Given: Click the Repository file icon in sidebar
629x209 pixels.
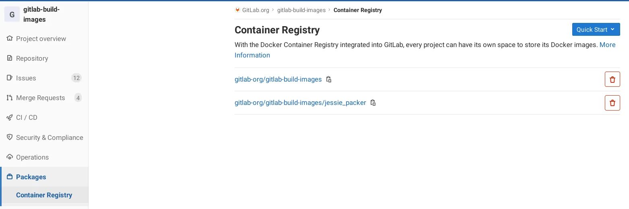Looking at the screenshot, I should [x=10, y=58].
